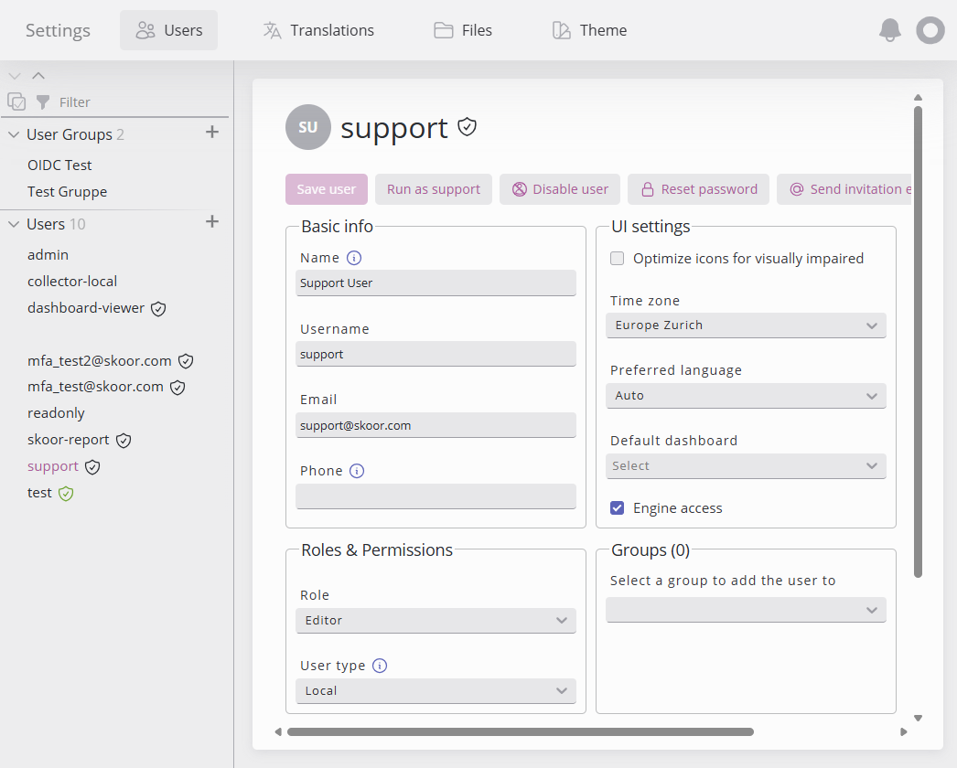
Task: Click the select-all icon beside Filter
Action: coord(16,101)
